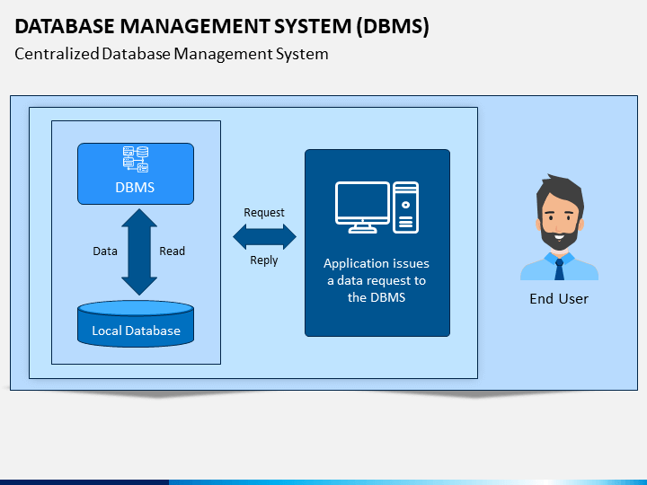This screenshot has height=485, width=647.
Task: Select the 'Local Database' label
Action: (x=137, y=331)
